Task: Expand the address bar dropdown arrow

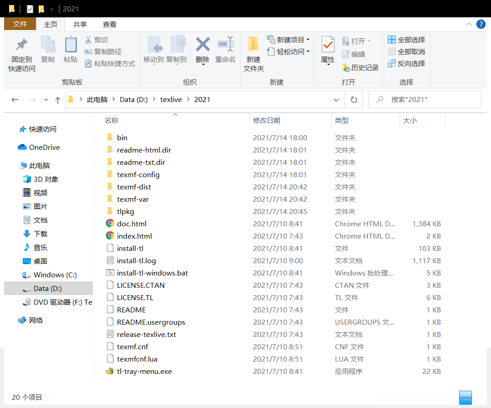Action: [336, 99]
